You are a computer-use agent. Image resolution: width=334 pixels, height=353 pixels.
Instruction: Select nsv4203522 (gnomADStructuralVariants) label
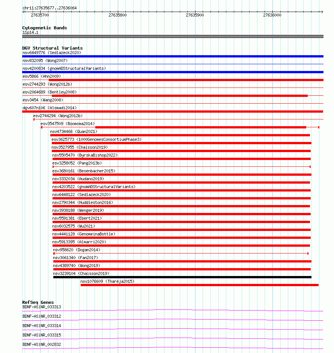click(94, 187)
